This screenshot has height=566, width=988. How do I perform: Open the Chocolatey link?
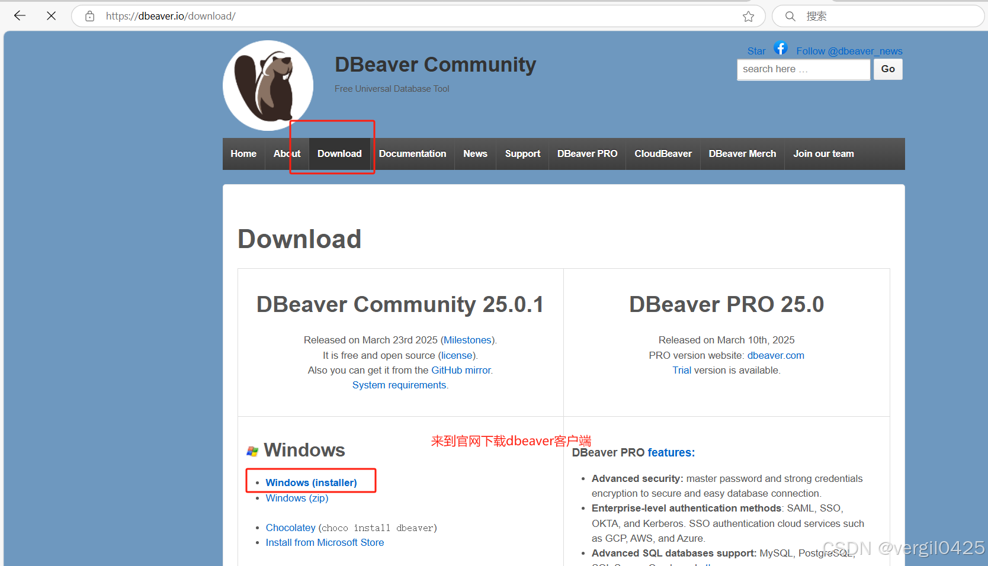click(290, 528)
